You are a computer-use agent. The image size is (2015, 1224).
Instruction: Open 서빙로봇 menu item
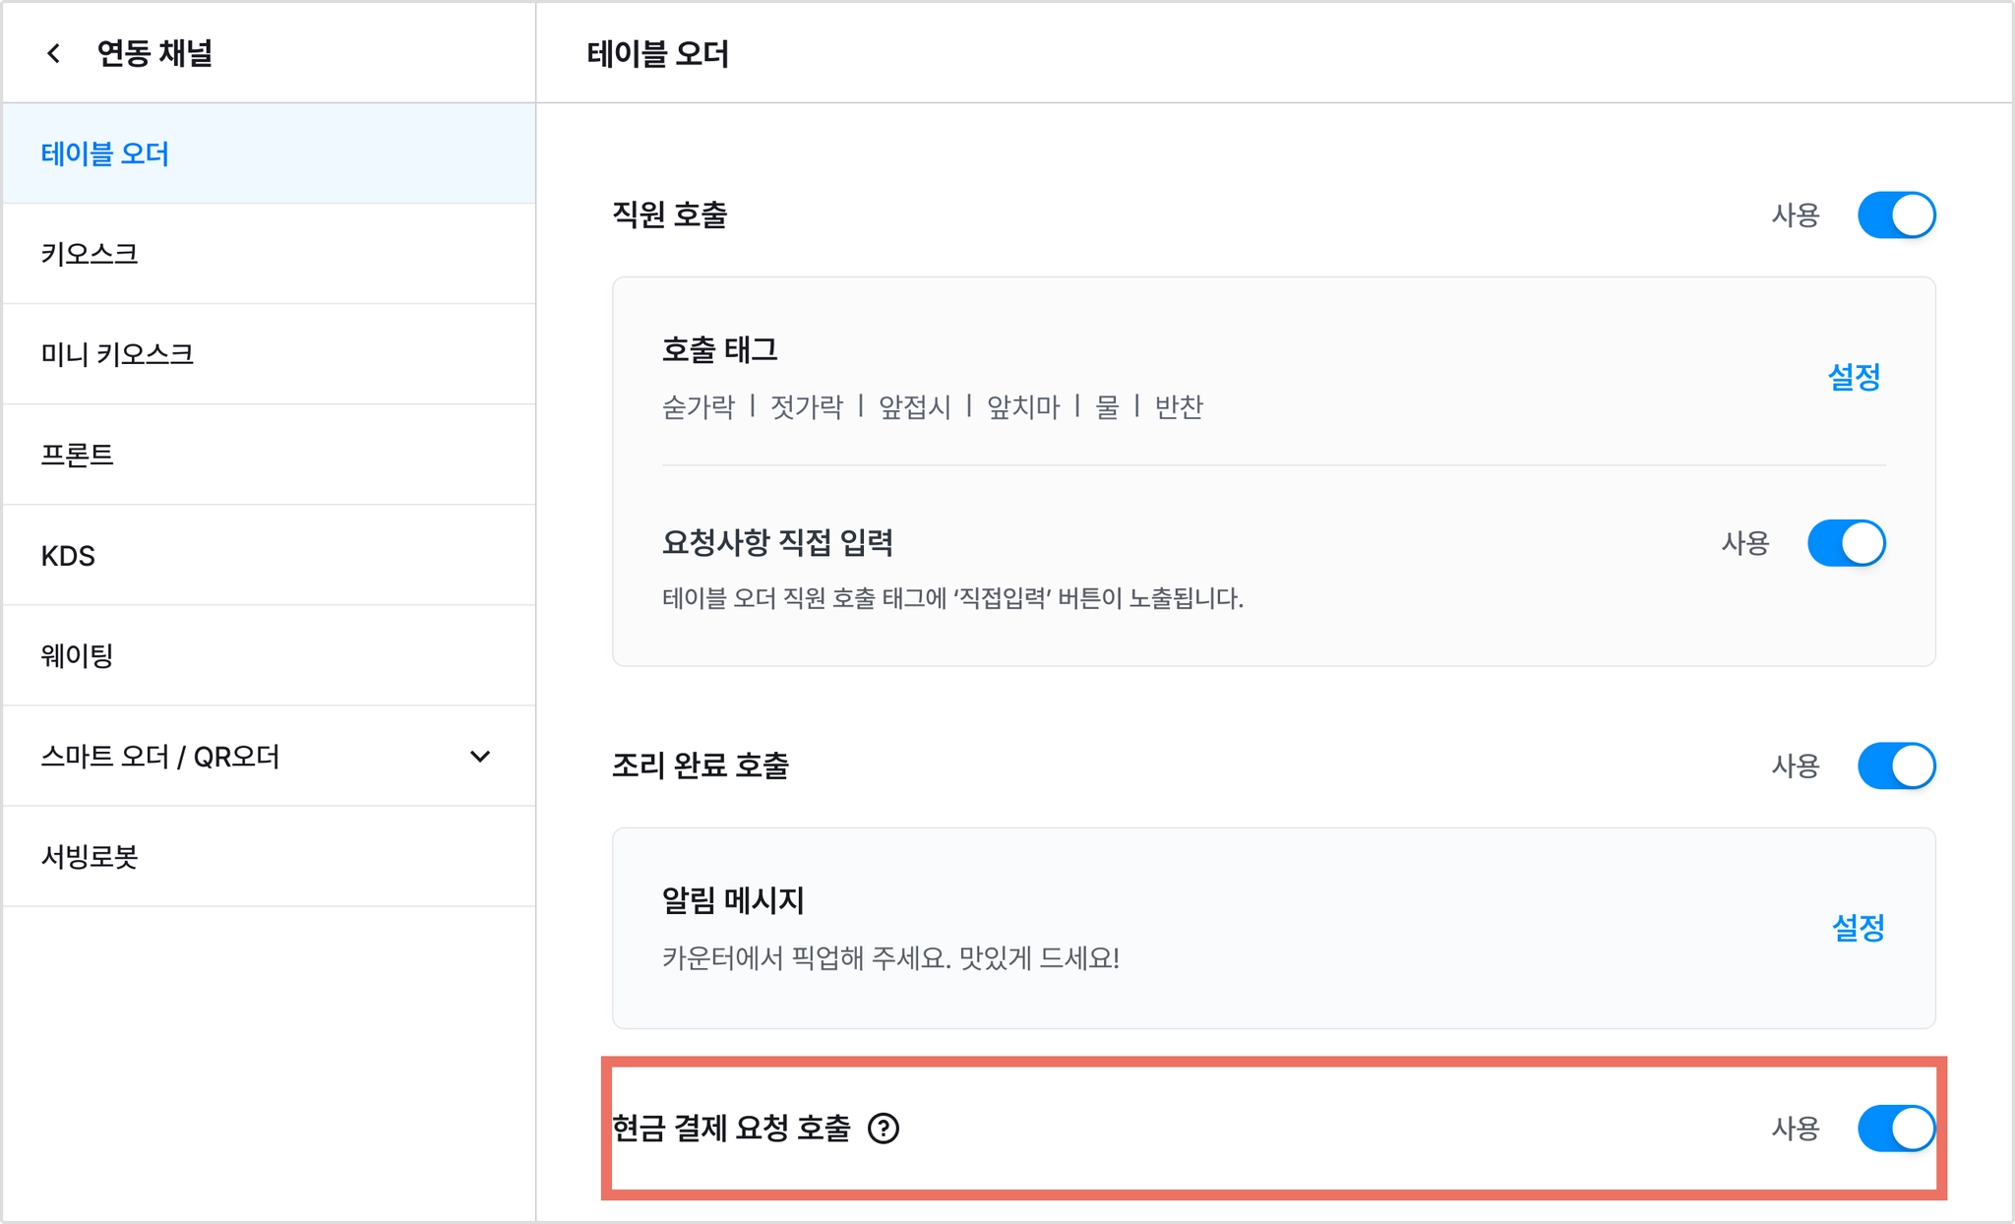pos(269,856)
